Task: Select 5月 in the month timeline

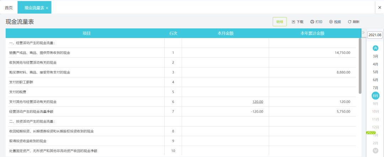Action: click(x=375, y=72)
